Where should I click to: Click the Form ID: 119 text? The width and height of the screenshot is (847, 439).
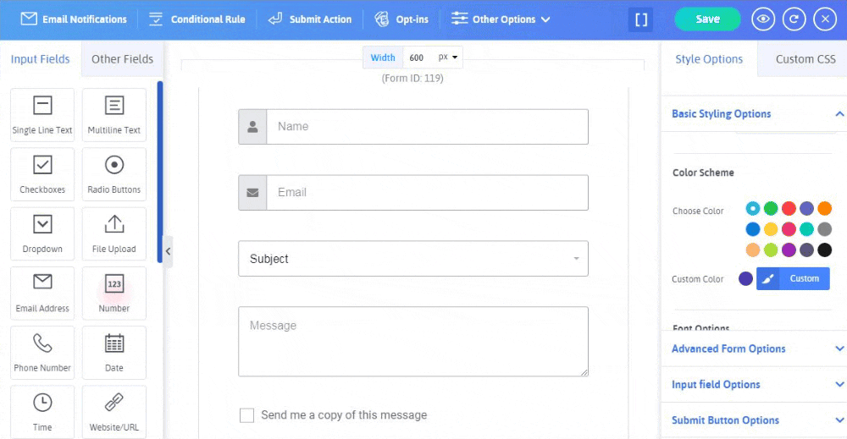(412, 78)
